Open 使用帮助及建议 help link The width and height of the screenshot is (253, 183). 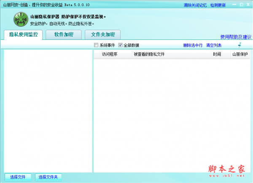point(236,37)
